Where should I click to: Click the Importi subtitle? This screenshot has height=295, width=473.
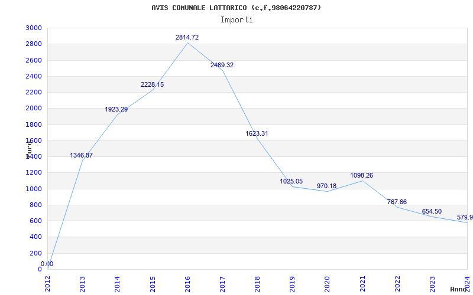pyautogui.click(x=237, y=20)
